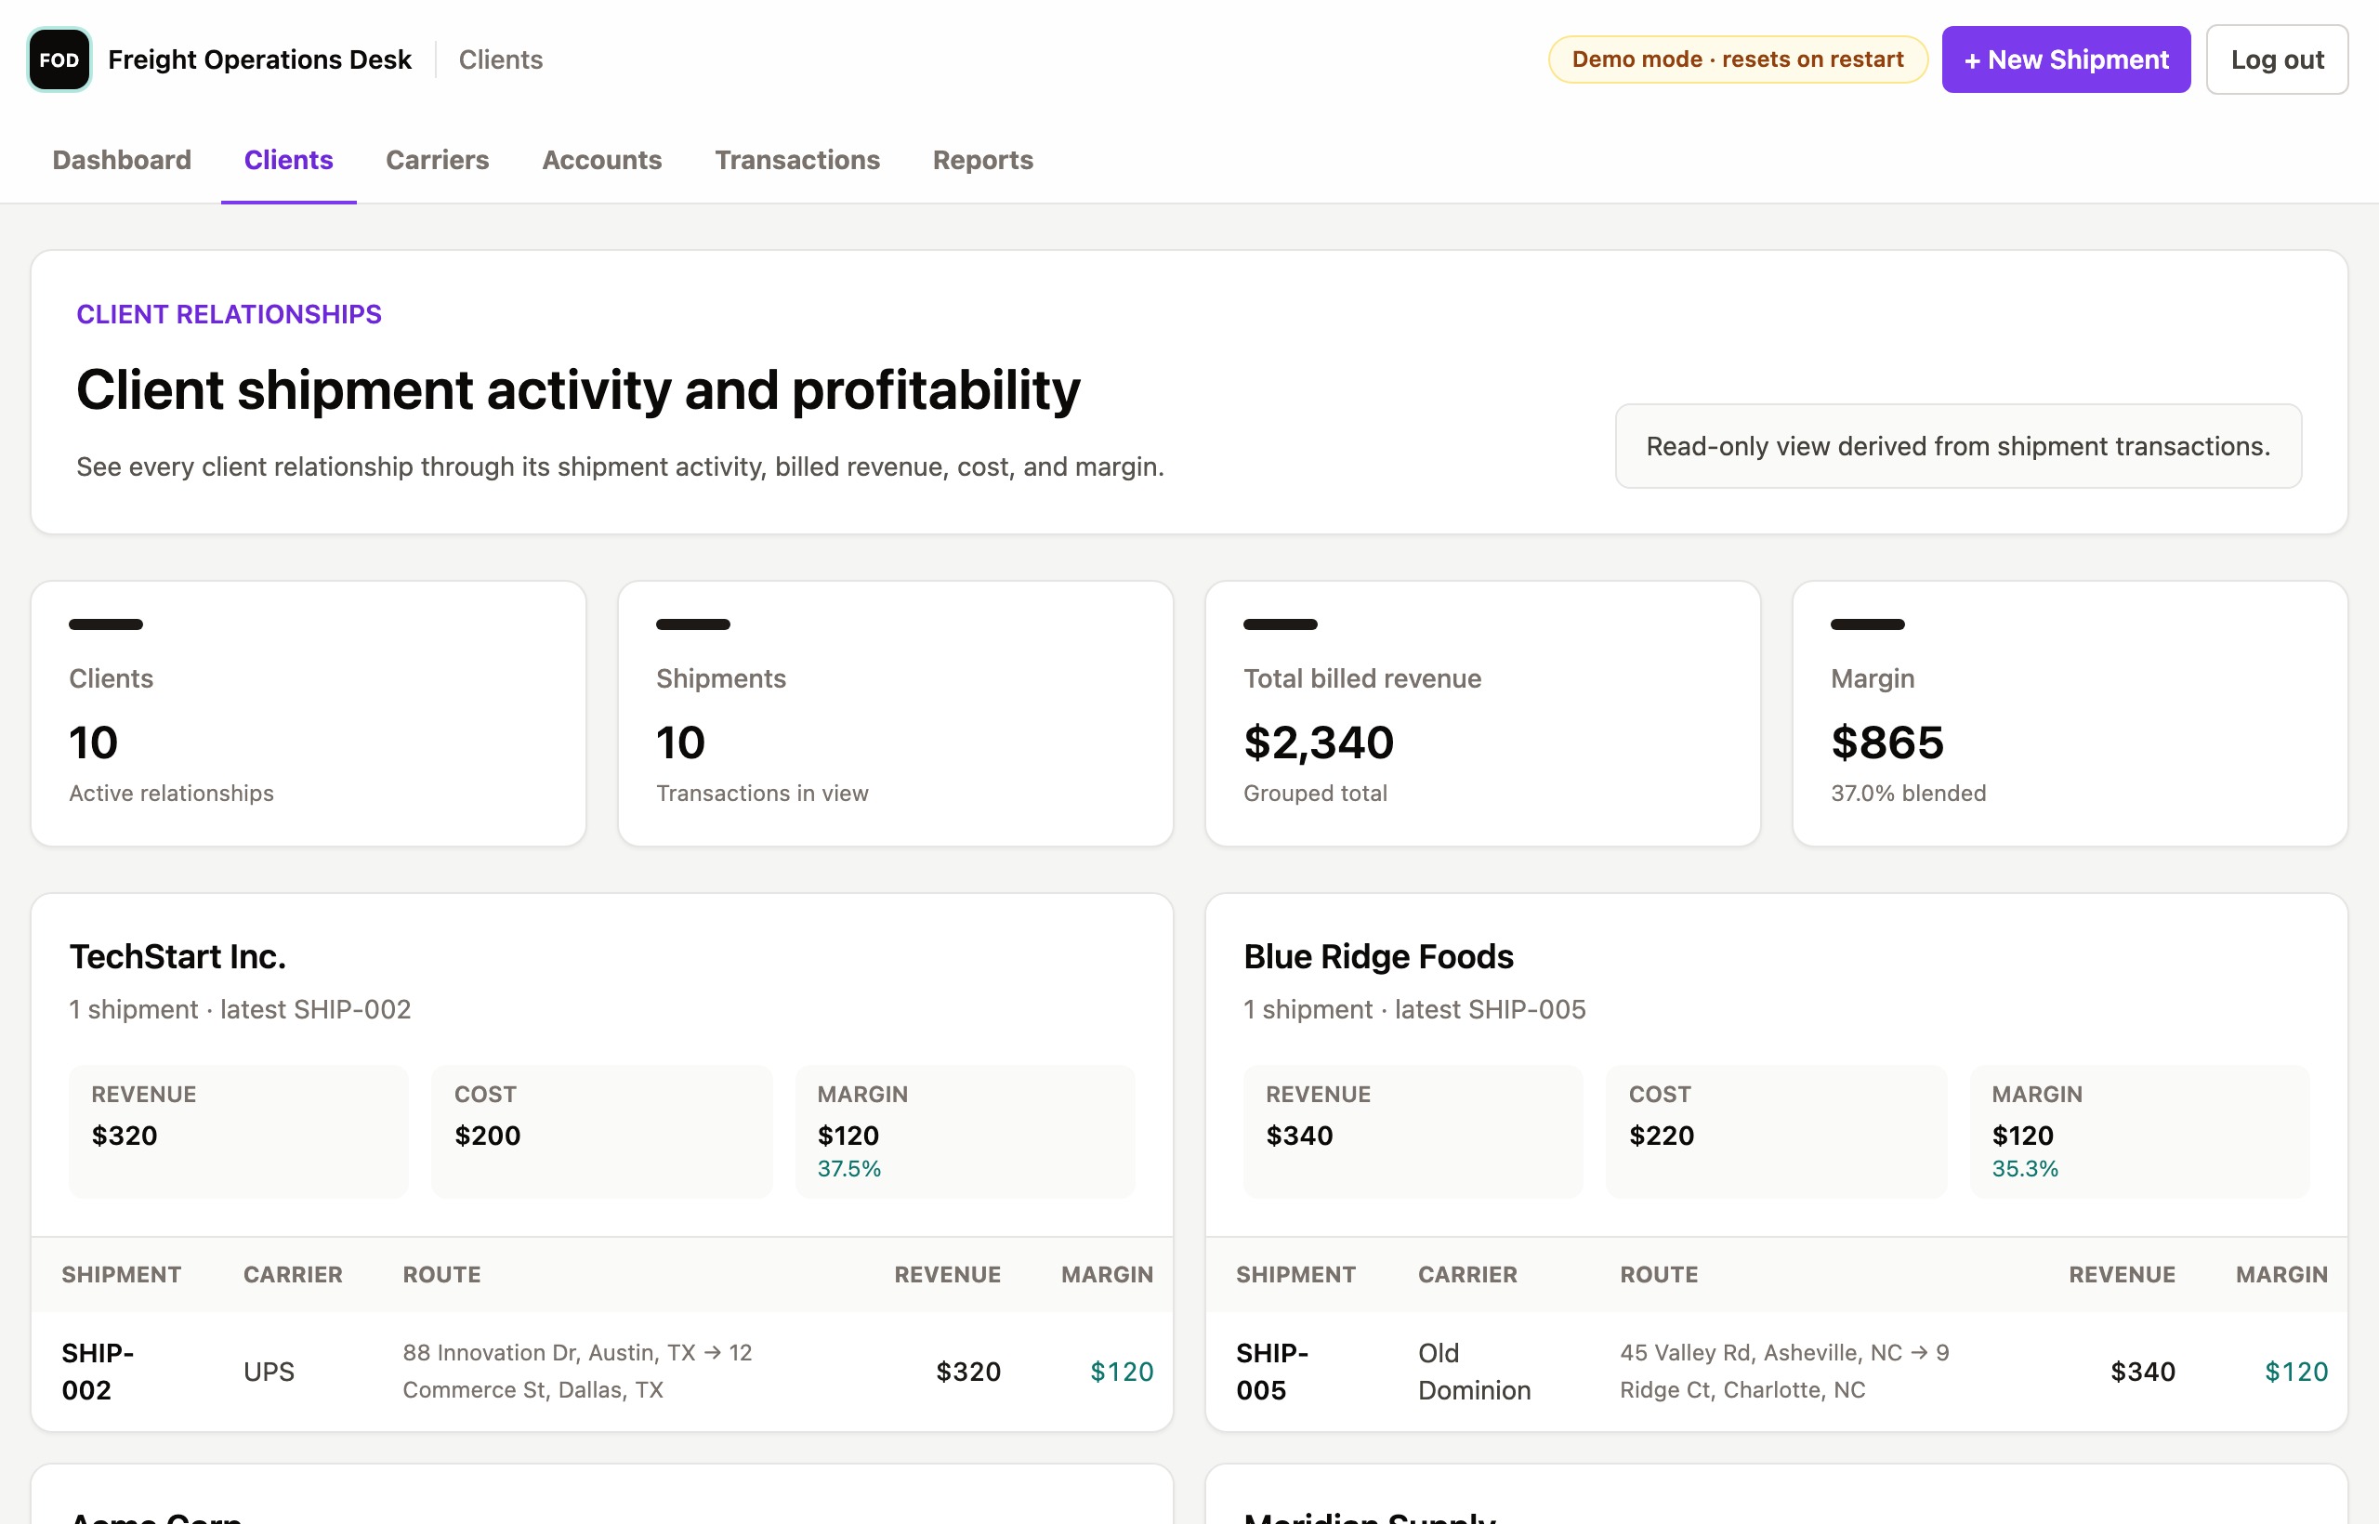Screen dimensions: 2379x1524
Task: Click the Grouped total caption
Action: pyautogui.click(x=1315, y=793)
